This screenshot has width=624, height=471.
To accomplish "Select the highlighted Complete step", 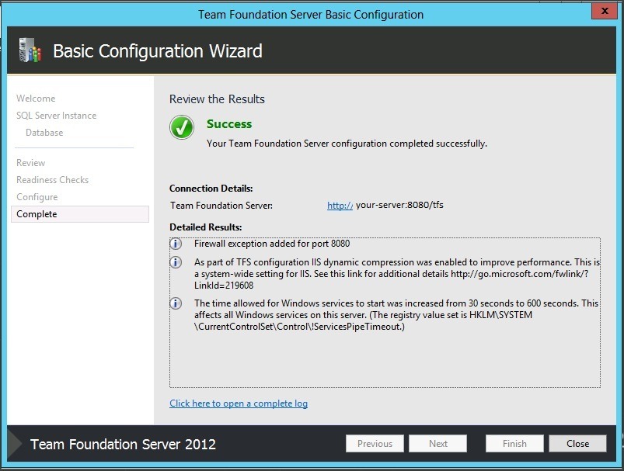I will [37, 214].
